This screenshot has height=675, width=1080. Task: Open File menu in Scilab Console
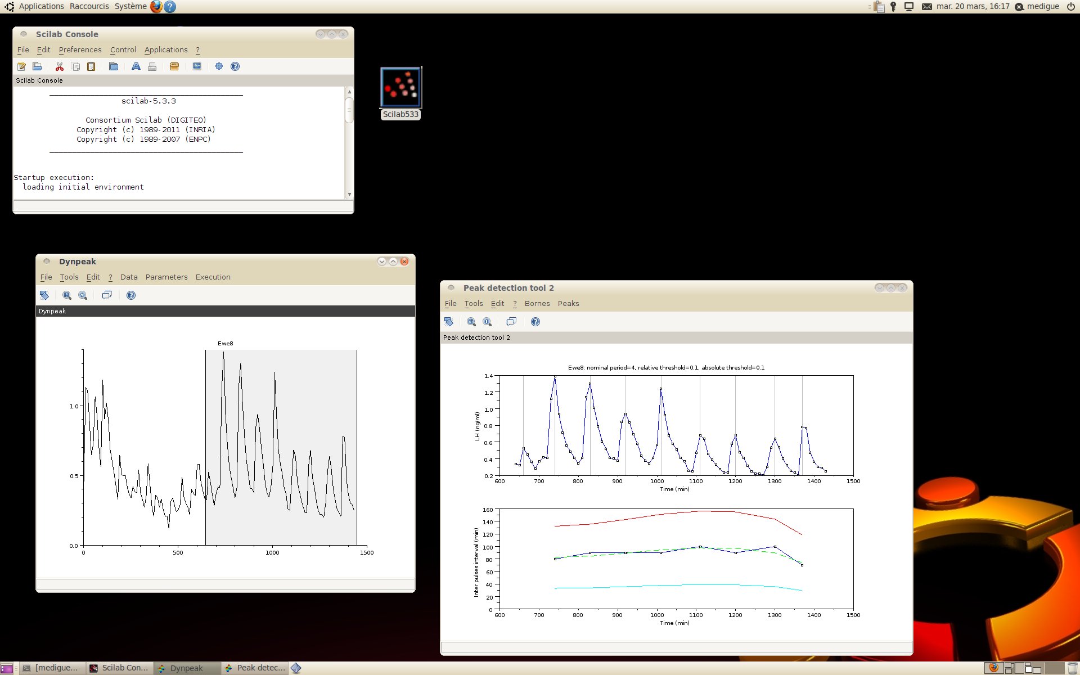coord(23,50)
